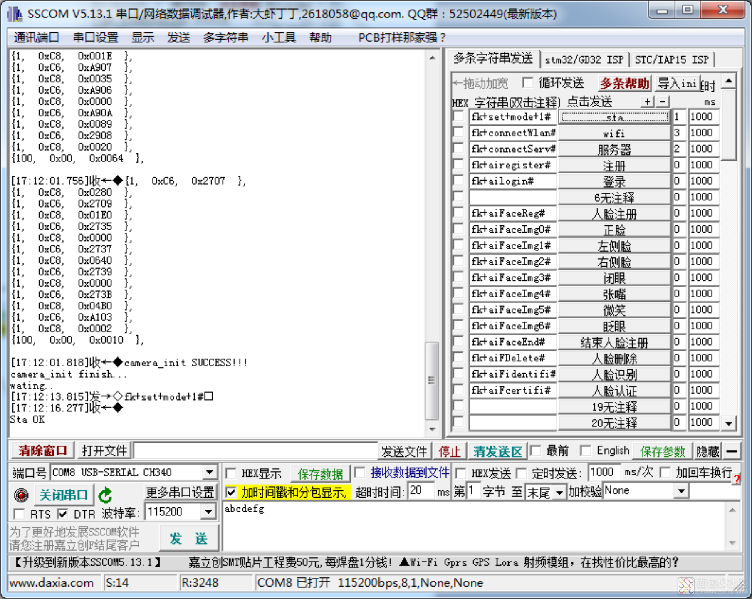Click send box scroll up arrow
752x599 pixels.
732,510
